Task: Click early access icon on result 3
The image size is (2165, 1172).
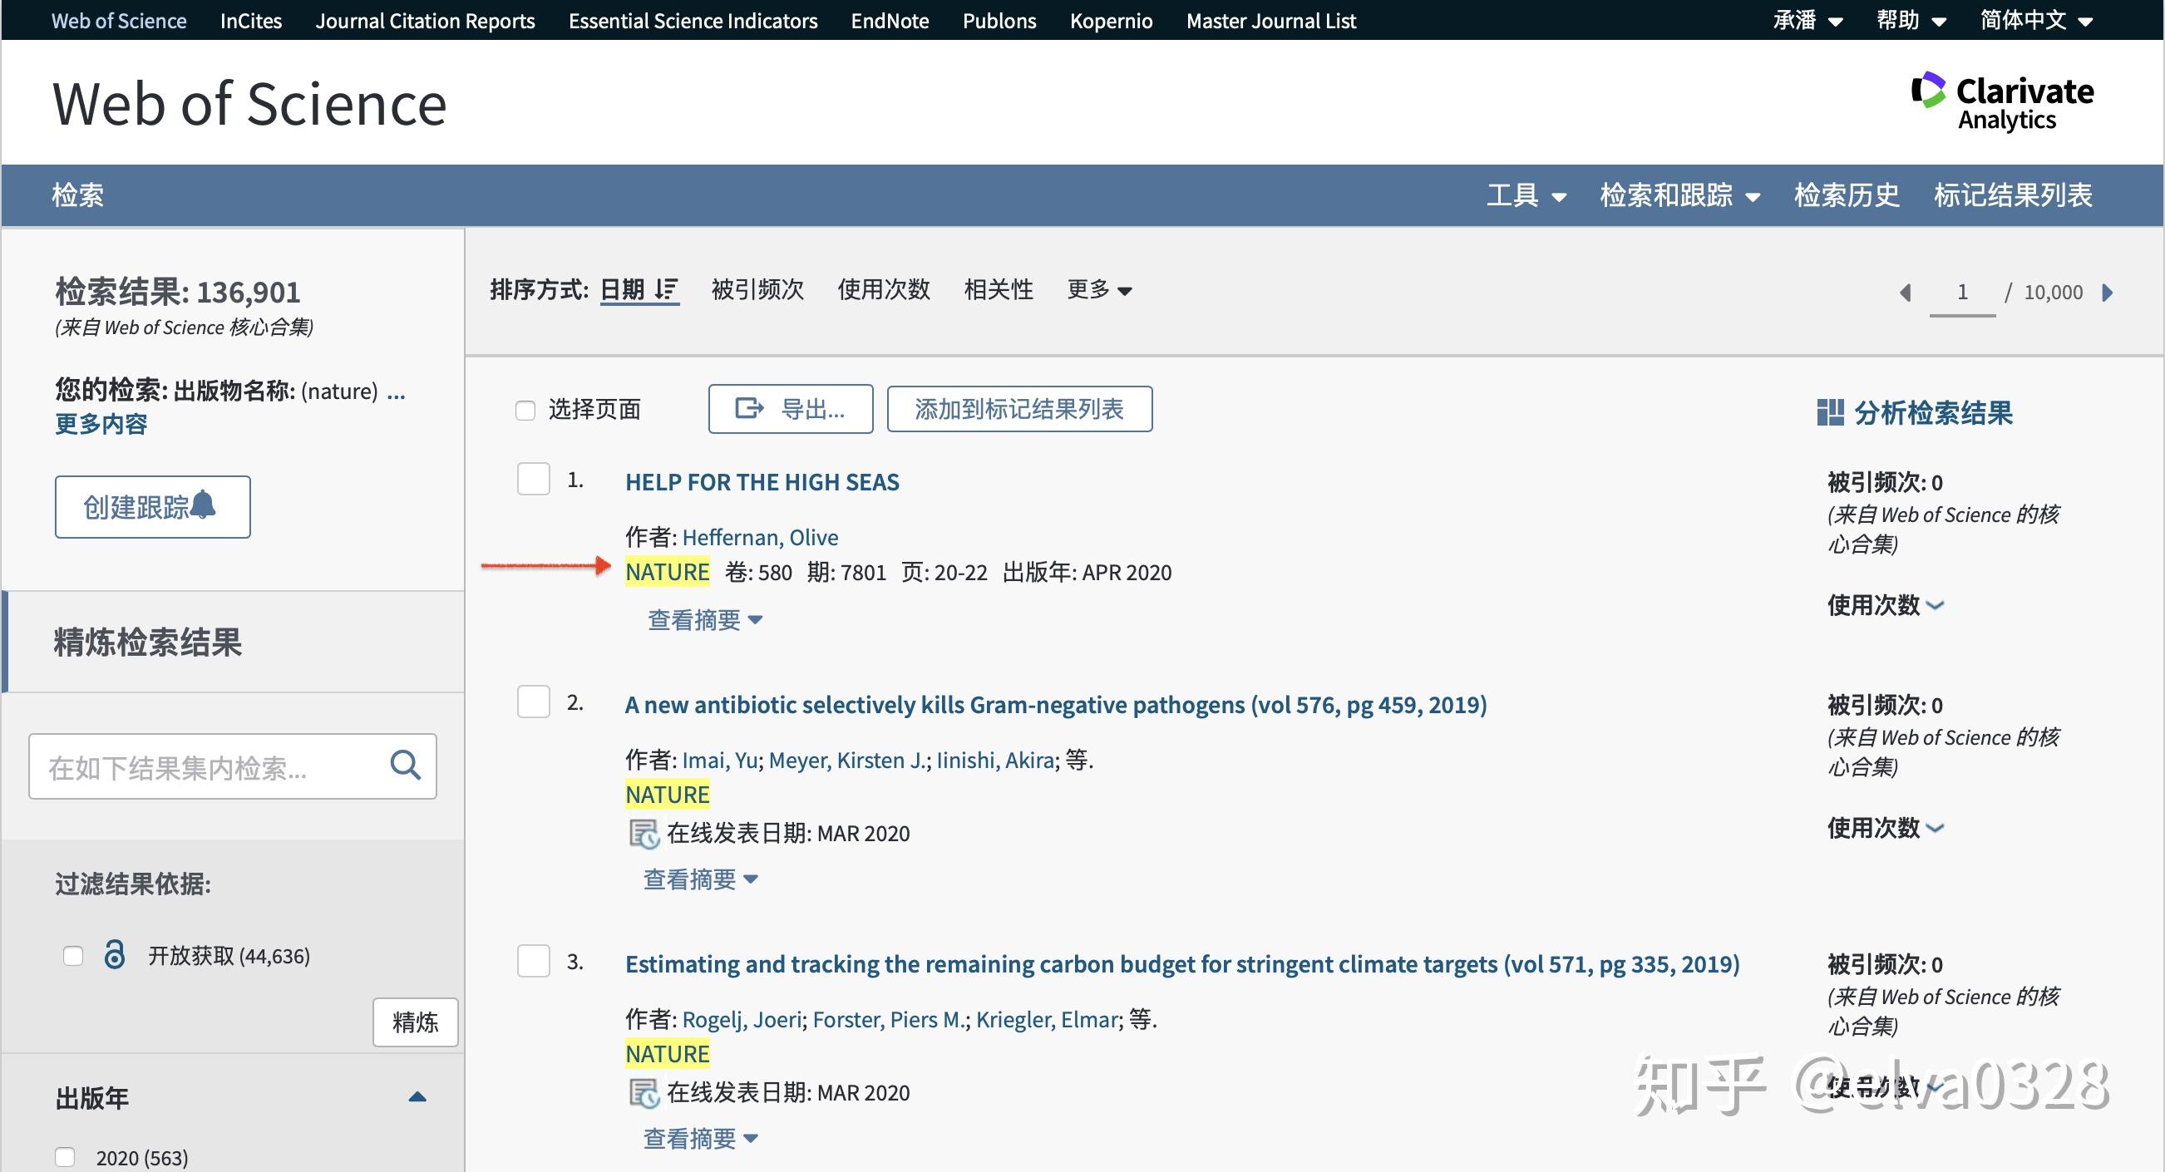Action: [x=644, y=1093]
